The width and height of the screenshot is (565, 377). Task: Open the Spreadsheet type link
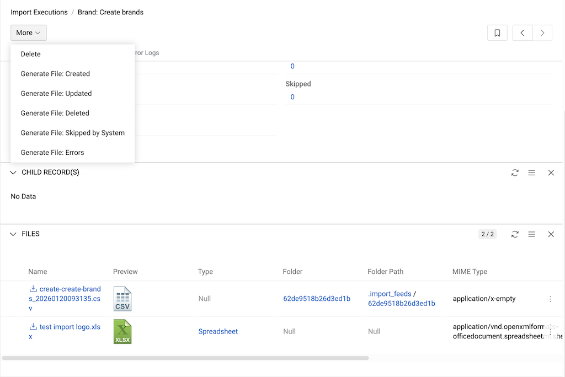(218, 331)
